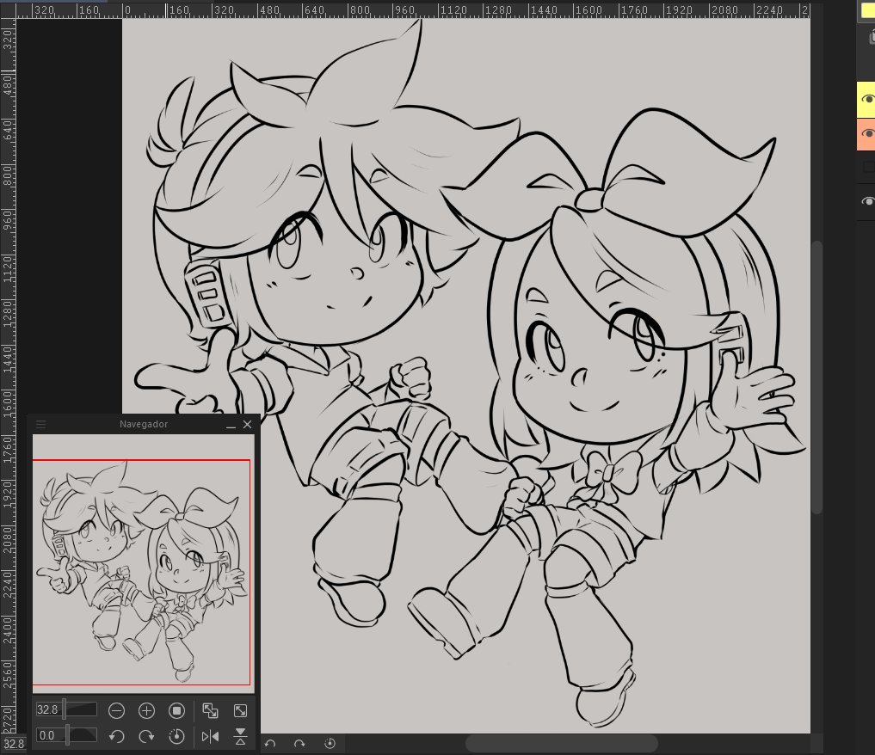The image size is (875, 755).
Task: Flip canvas vertically in Navegador
Action: 240,736
